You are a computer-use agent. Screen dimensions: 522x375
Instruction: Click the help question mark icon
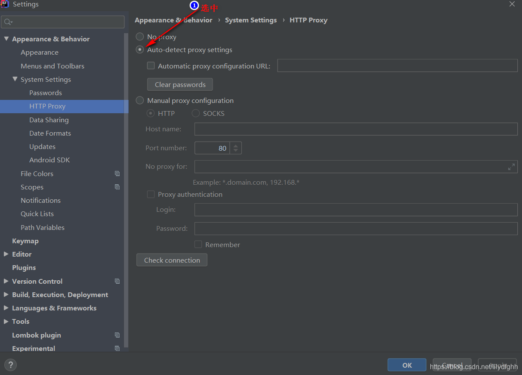10,365
